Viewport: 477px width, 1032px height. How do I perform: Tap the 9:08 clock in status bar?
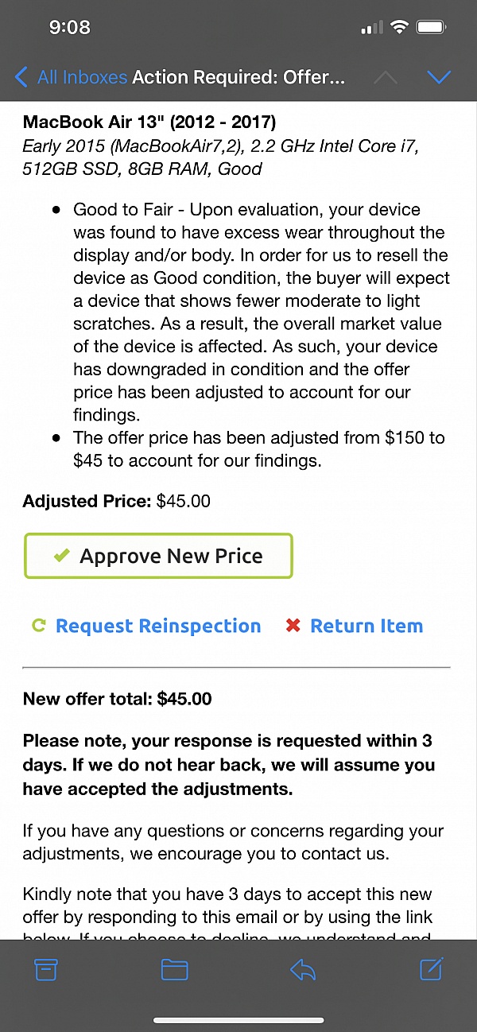[70, 27]
